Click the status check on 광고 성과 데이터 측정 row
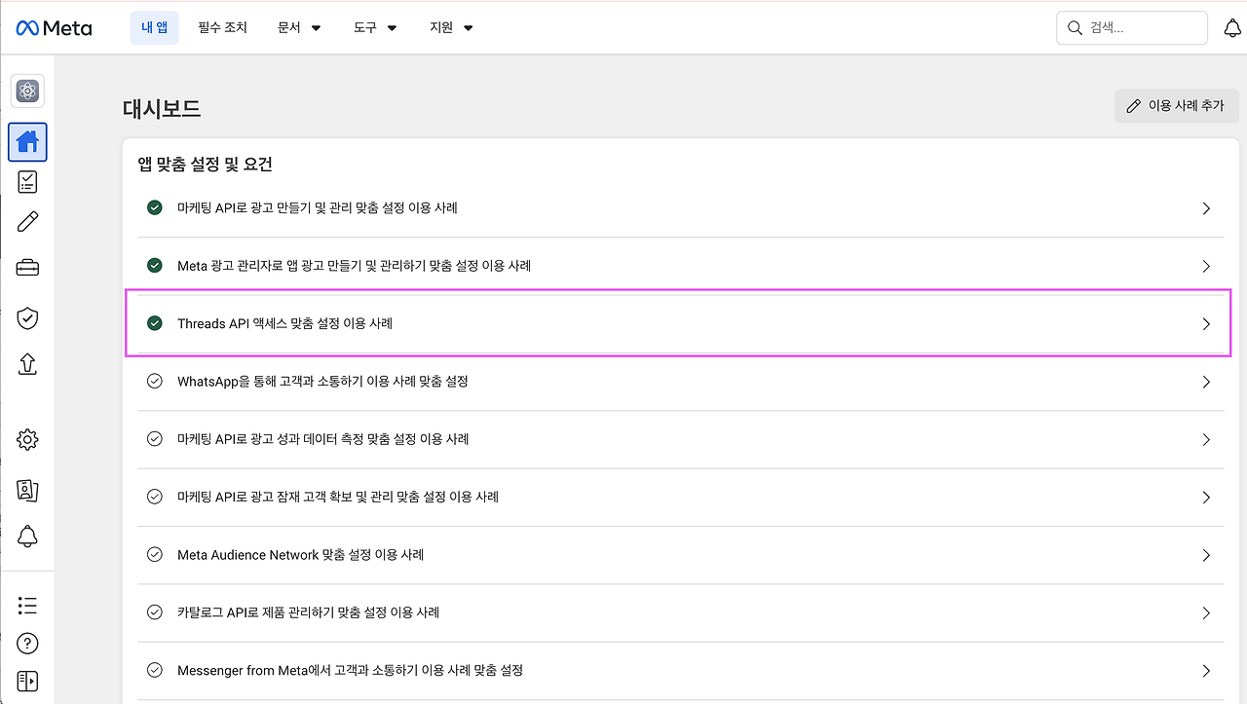Screen dimensions: 1247x704 coord(154,439)
